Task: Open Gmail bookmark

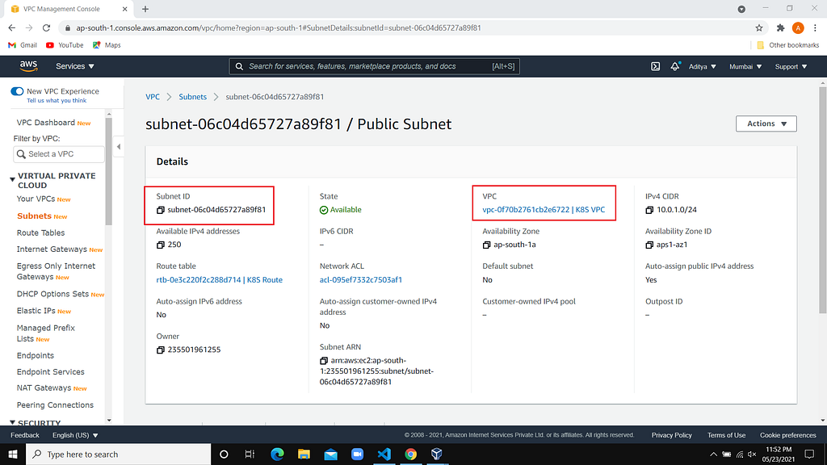Action: click(22, 45)
